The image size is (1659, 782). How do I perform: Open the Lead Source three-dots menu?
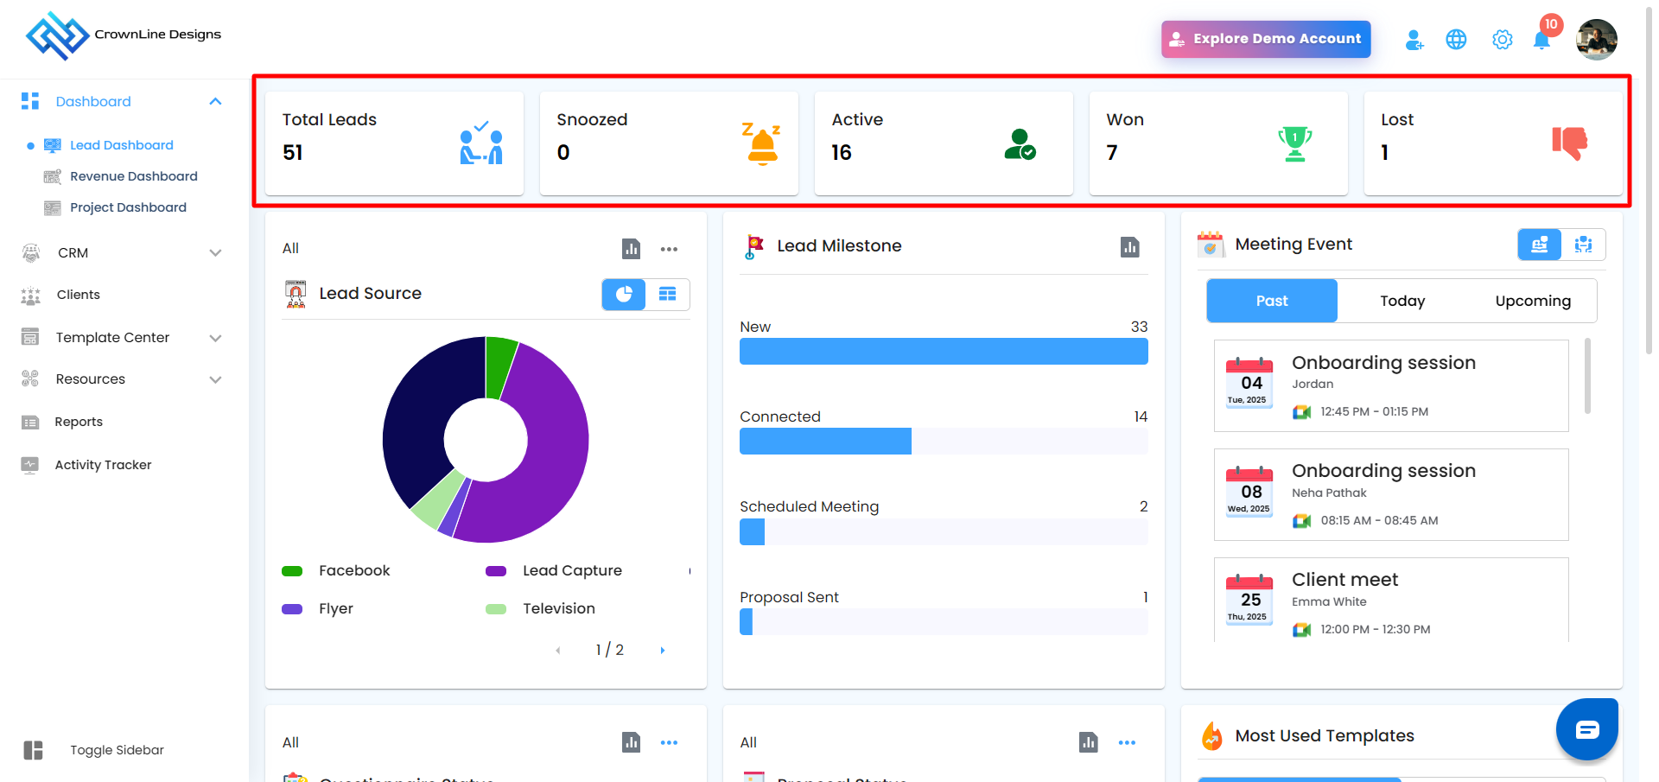pos(669,249)
